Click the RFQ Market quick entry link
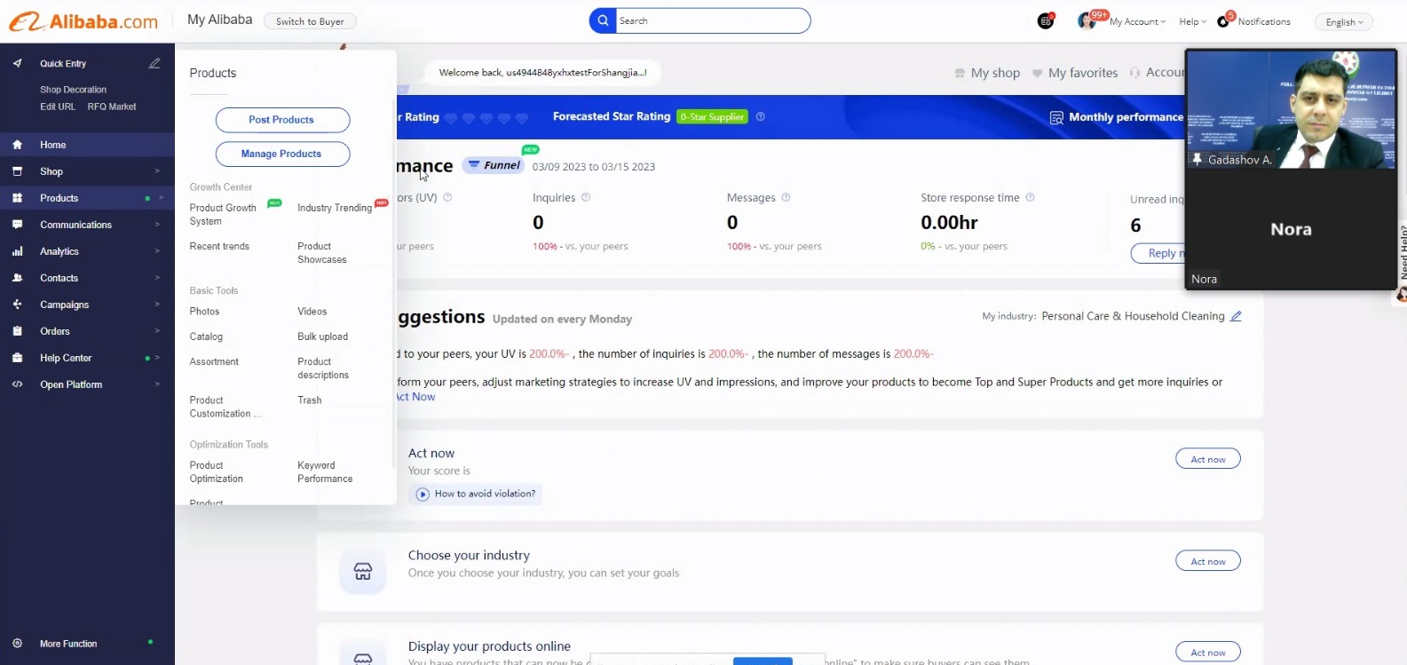 112,107
